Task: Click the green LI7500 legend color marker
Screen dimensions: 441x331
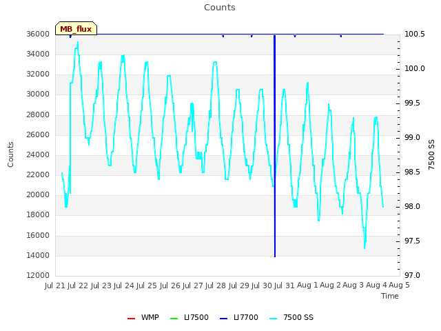Action: [174, 319]
